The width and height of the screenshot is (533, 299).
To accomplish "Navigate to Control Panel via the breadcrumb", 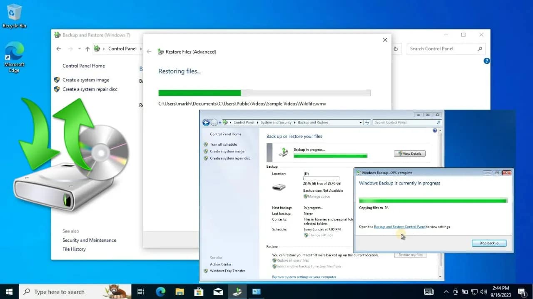I will coord(244,123).
